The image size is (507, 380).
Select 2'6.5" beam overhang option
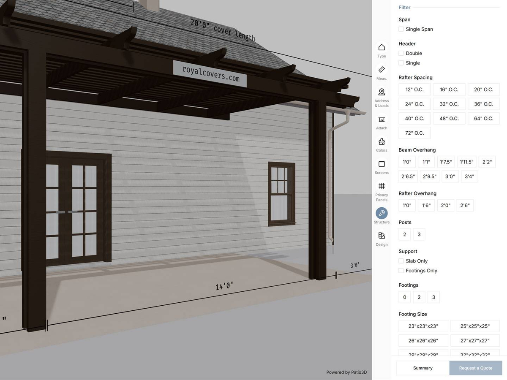[x=408, y=176]
